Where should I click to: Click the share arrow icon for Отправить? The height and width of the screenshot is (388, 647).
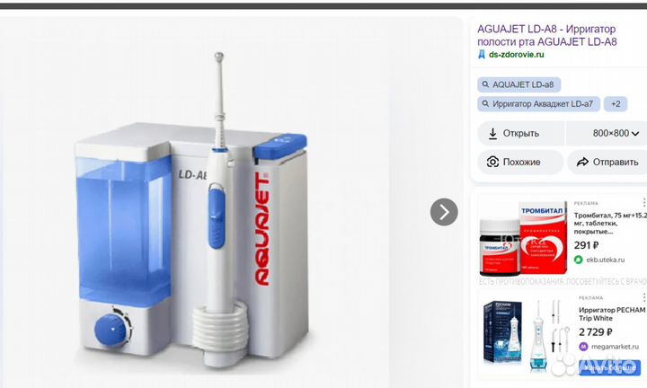(582, 162)
